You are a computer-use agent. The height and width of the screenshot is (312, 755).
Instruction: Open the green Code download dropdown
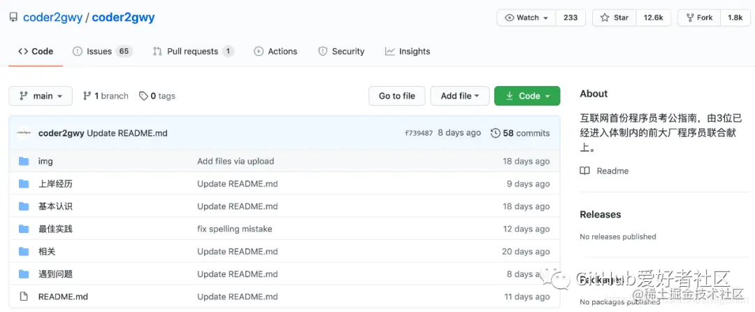[x=527, y=96]
